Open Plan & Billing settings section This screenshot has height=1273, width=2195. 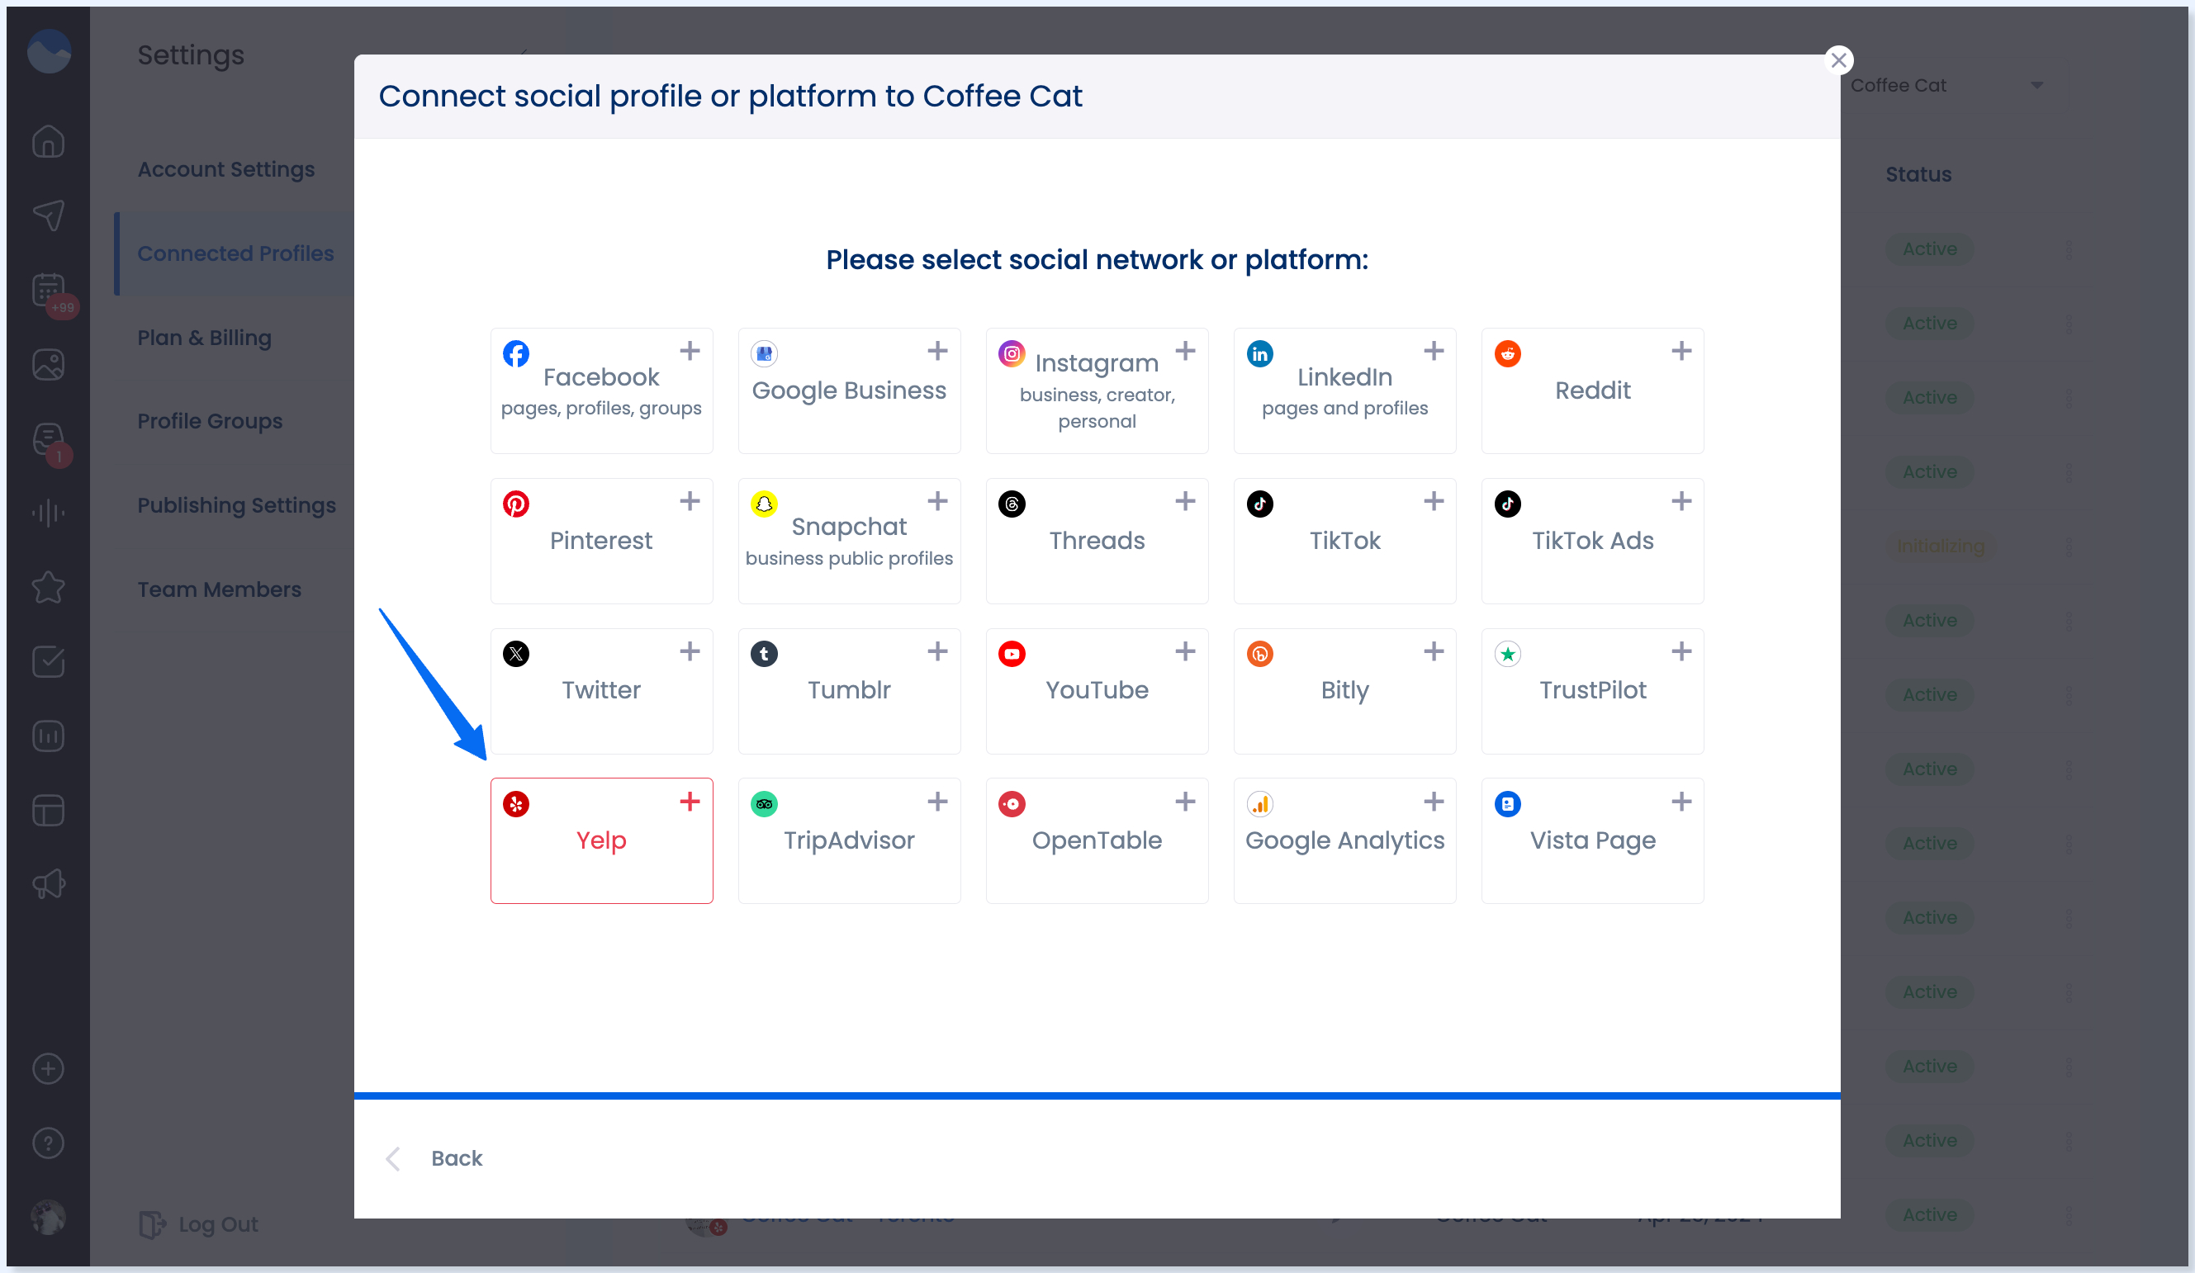(204, 337)
